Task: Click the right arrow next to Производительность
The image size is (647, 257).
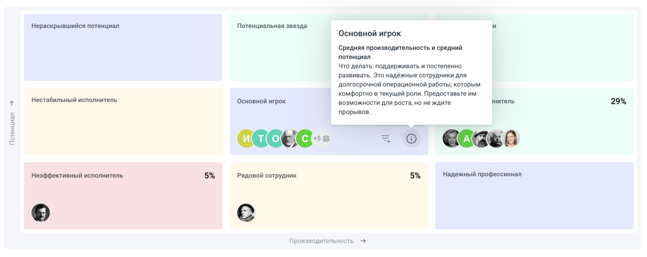Action: click(x=363, y=241)
